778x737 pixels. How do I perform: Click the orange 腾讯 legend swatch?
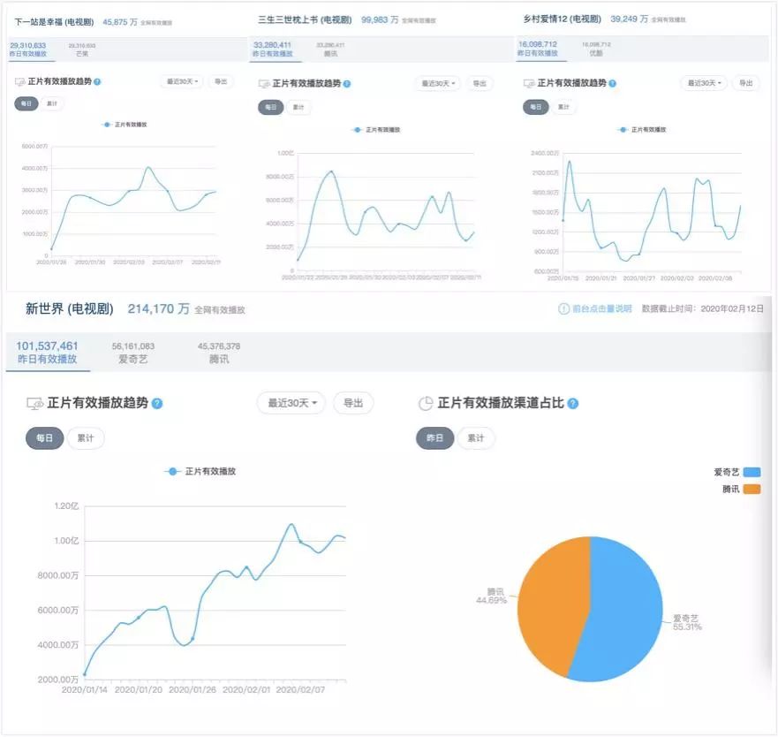(x=752, y=490)
